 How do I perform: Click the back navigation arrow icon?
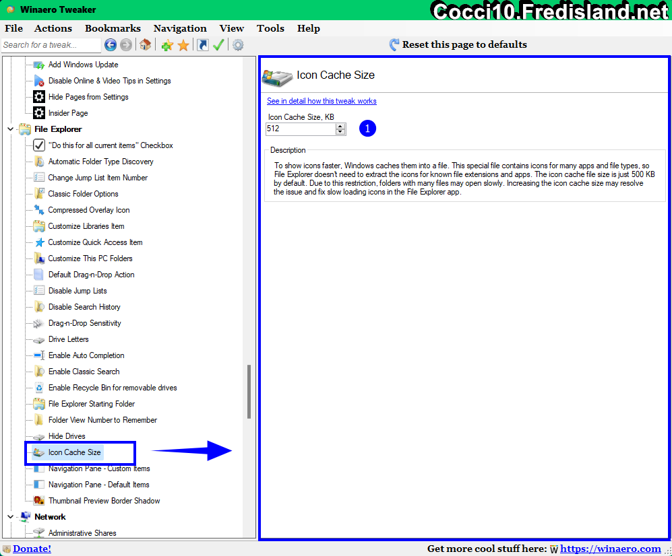pos(111,44)
